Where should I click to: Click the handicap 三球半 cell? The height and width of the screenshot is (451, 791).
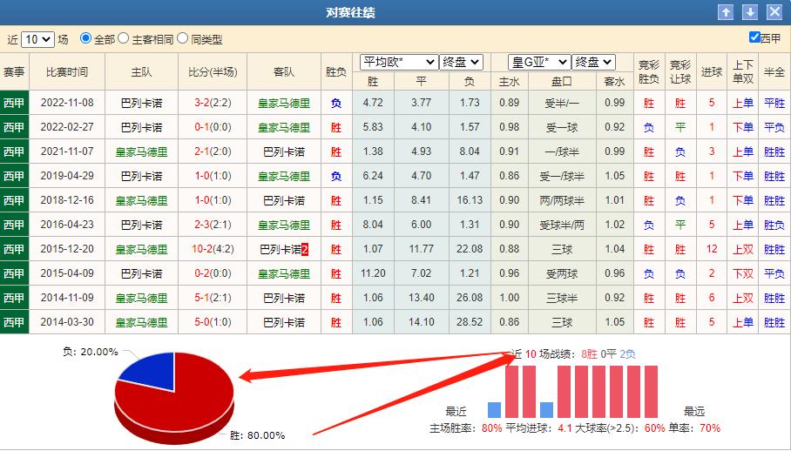pos(562,298)
